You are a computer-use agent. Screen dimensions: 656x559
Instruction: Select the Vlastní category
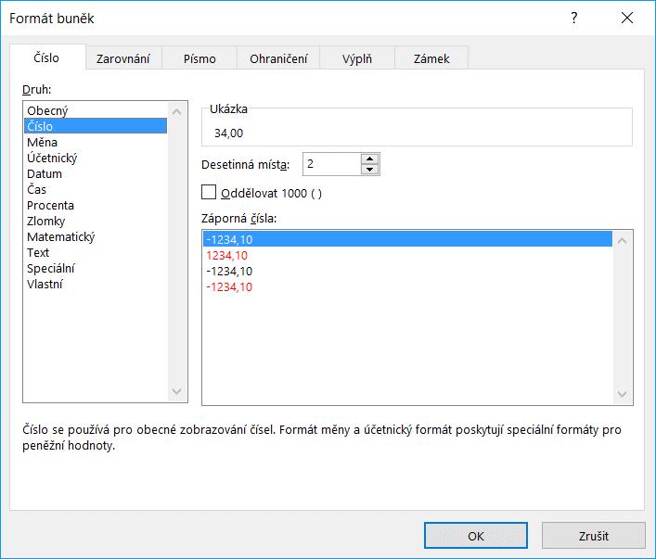(x=96, y=285)
